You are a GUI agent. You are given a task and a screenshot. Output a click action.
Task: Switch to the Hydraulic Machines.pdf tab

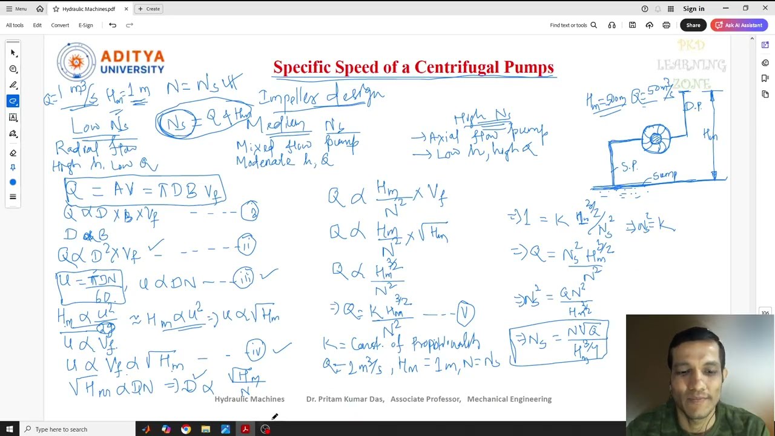point(88,9)
